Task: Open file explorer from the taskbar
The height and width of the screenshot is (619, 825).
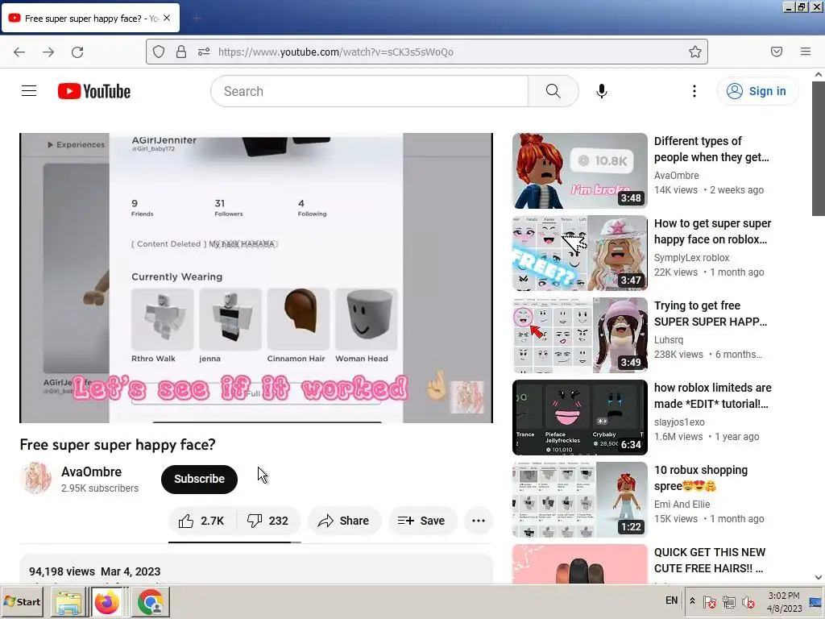Action: 68,601
